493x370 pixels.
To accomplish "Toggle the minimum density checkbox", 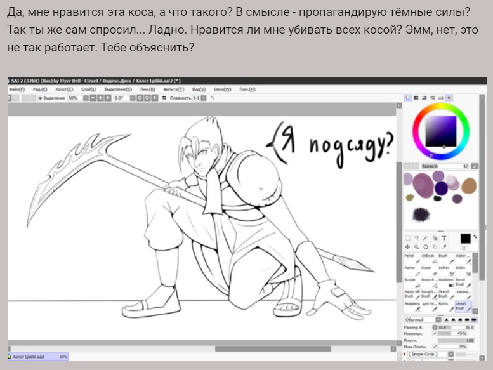I will click(x=434, y=347).
